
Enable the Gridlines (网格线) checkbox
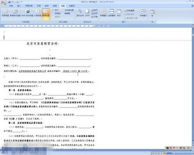click(57, 13)
